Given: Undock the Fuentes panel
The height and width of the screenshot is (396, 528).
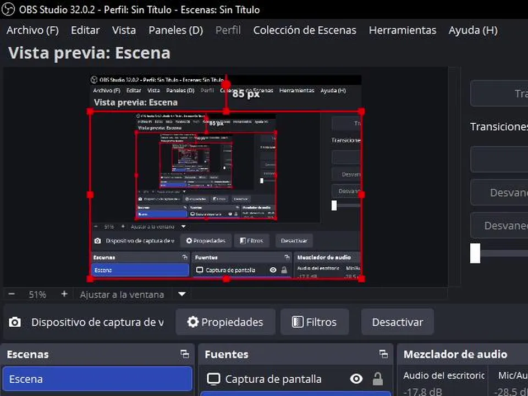Looking at the screenshot, I should [383, 354].
